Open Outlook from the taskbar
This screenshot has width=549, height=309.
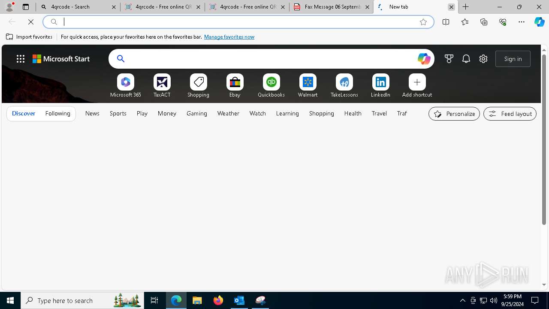pyautogui.click(x=239, y=300)
